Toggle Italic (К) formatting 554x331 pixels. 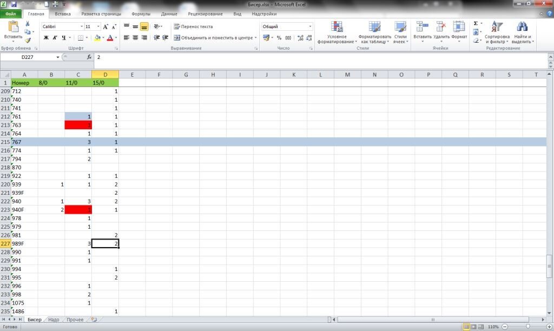(55, 37)
